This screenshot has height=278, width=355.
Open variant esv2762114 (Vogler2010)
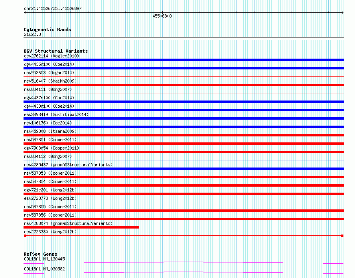[51, 56]
